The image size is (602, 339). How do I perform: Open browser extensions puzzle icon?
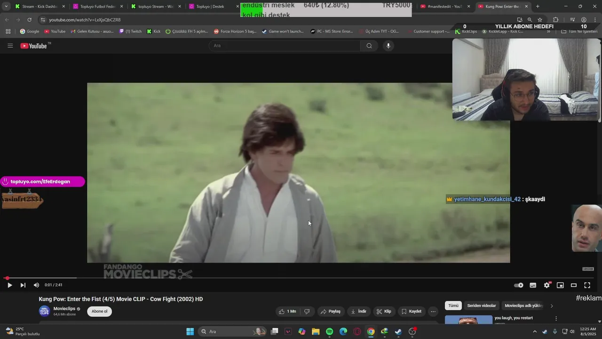(x=555, y=20)
